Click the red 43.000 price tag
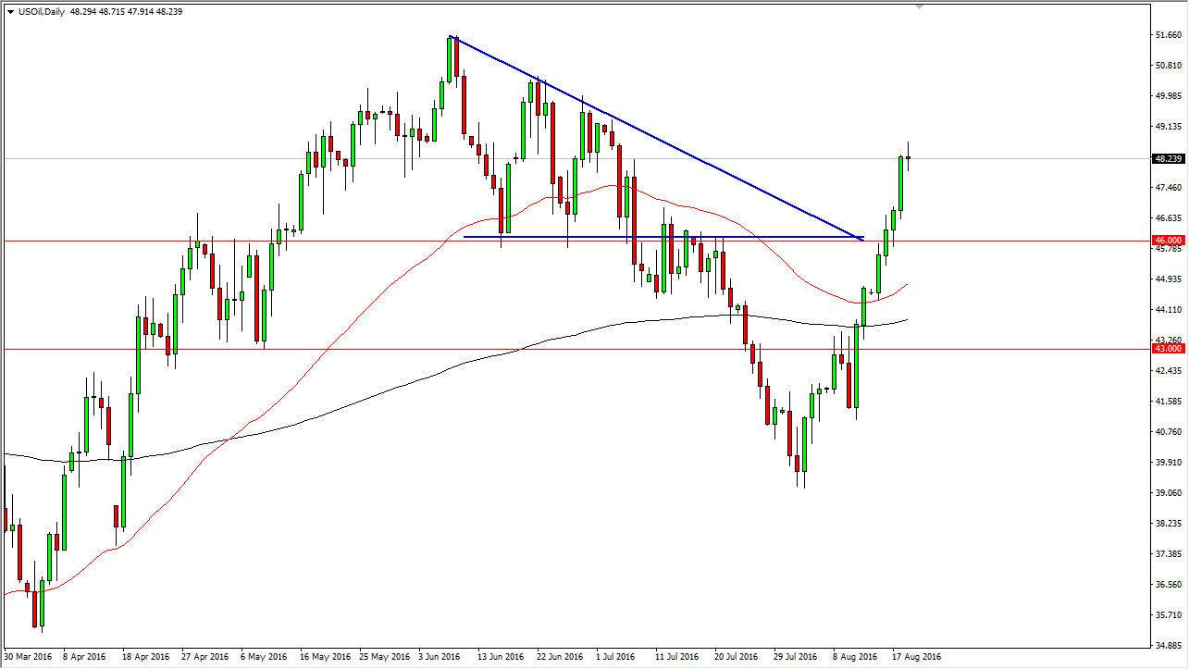Viewport: 1189px width, 669px height. coord(1169,349)
